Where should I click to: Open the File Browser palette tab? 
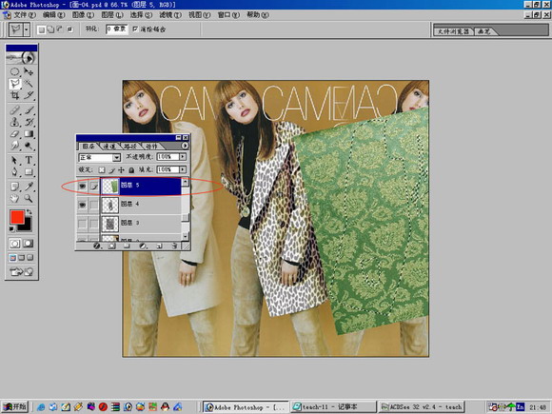(x=453, y=31)
